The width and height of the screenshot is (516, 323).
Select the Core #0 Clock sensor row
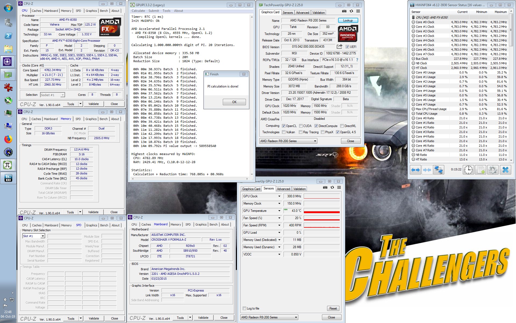pos(459,22)
